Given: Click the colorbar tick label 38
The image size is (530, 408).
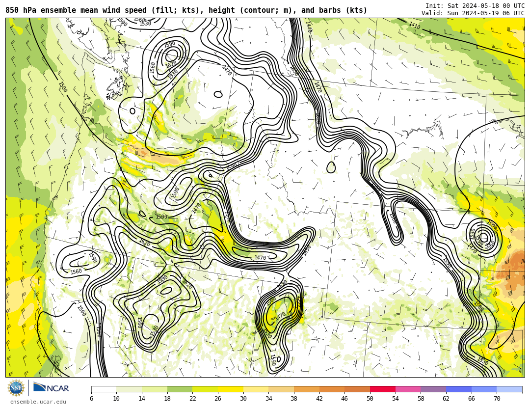Looking at the screenshot, I should [x=294, y=399].
